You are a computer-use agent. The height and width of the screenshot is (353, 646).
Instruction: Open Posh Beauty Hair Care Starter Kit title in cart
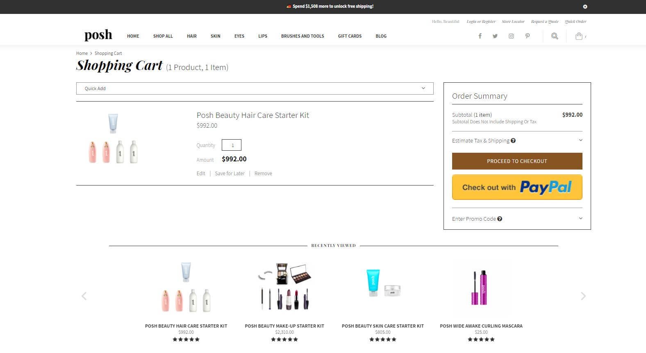(253, 115)
